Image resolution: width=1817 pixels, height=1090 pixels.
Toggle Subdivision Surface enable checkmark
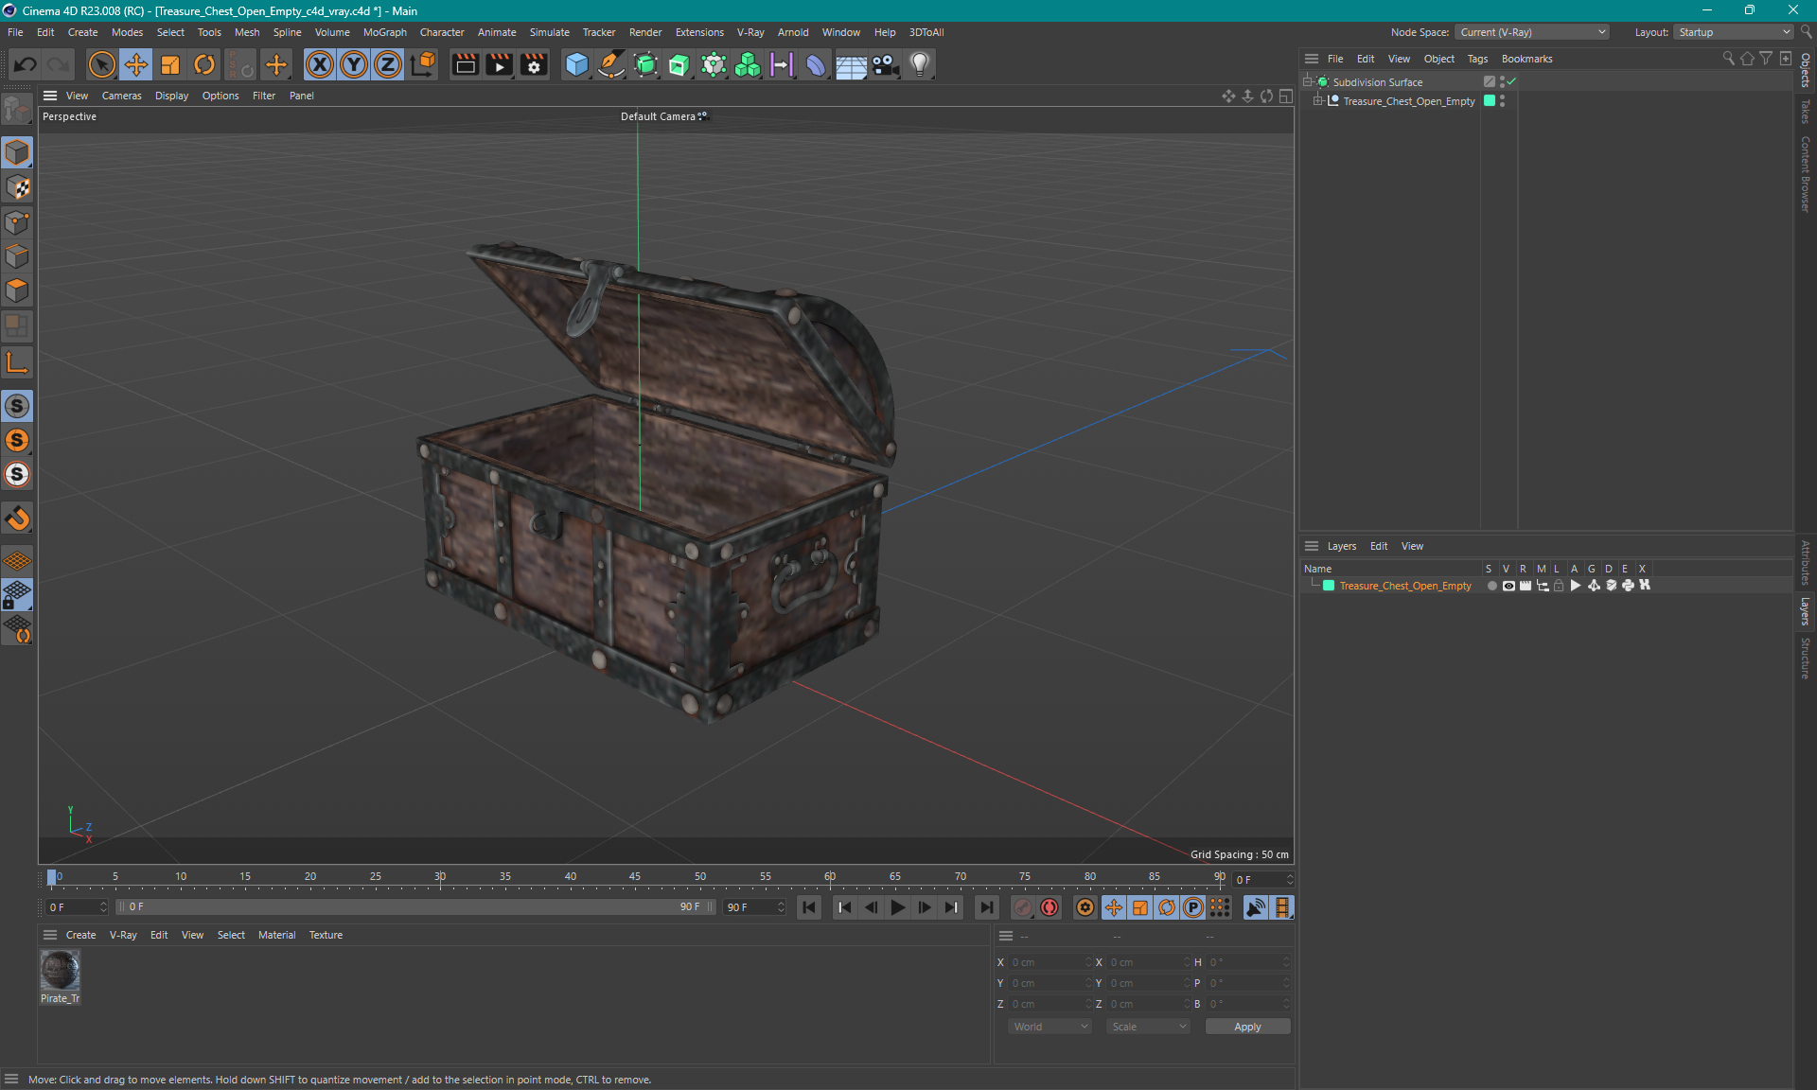[x=1511, y=82]
